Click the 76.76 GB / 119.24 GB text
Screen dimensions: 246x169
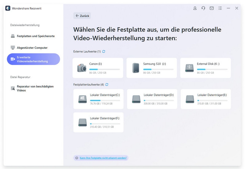101,103
